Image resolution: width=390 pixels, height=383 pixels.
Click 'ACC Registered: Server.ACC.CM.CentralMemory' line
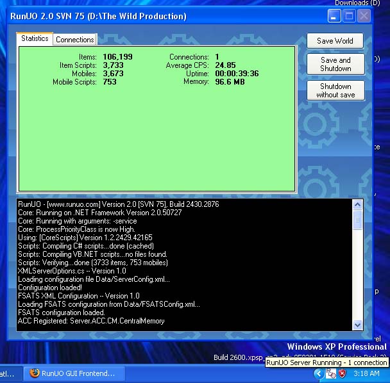(91, 321)
